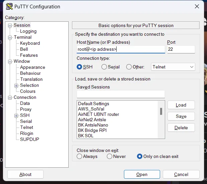207x184 pixels.
Task: Collapse the Connection tree node
Action: point(10,98)
